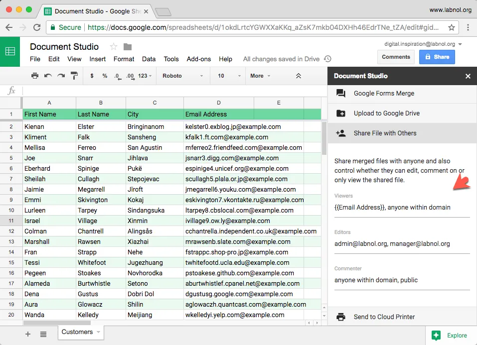Click the Viewers input field
Image resolution: width=477 pixels, height=345 pixels.
(402, 208)
